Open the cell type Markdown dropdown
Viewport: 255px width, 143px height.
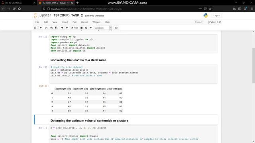point(103,28)
